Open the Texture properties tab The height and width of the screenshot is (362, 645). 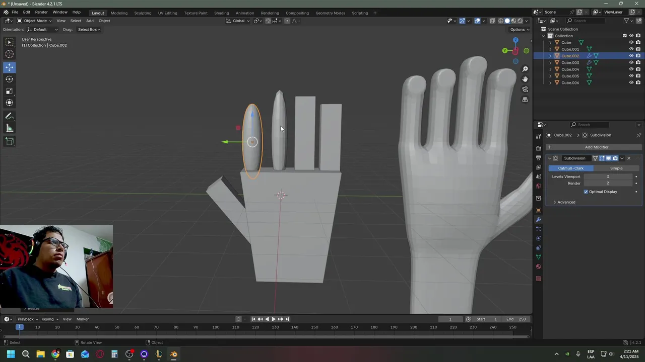click(538, 279)
